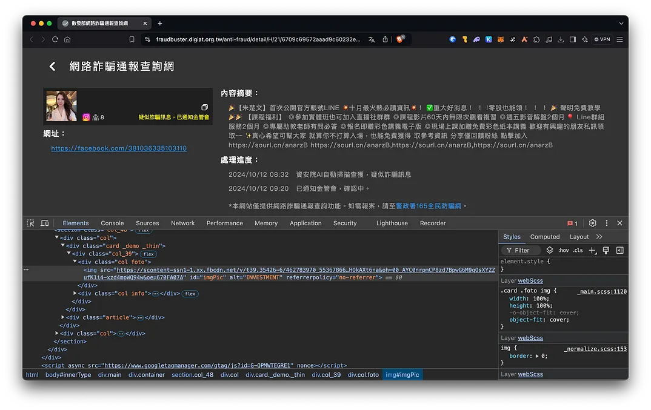Open the Recorder tab
The image size is (651, 410).
(x=433, y=223)
